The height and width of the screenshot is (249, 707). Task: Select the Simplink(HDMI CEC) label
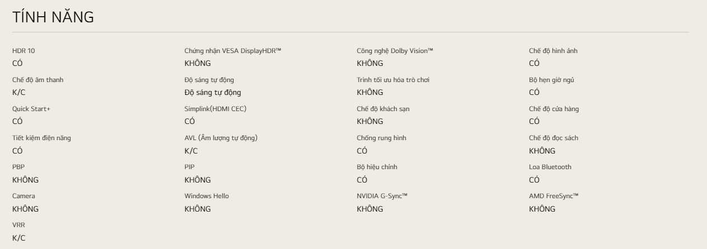(216, 109)
